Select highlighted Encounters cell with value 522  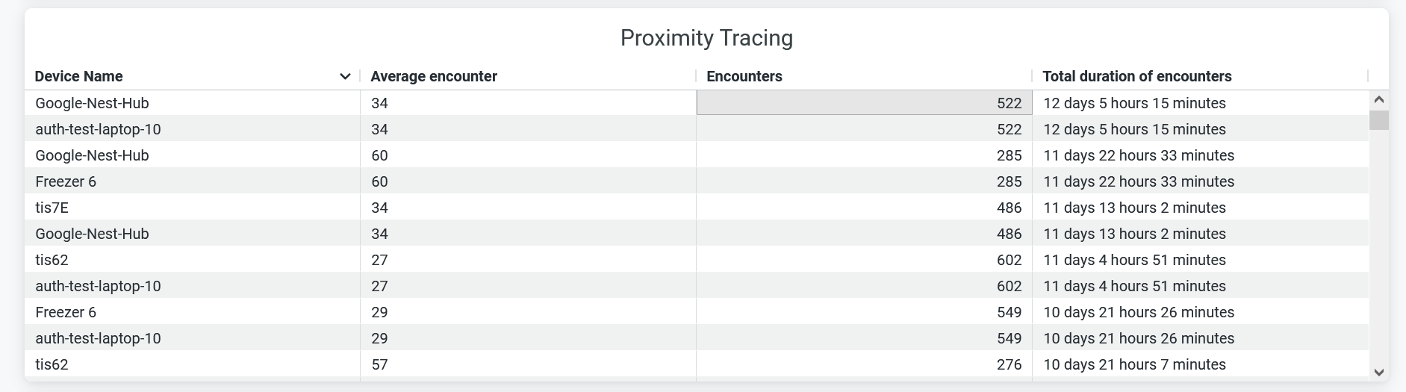pyautogui.click(x=864, y=103)
